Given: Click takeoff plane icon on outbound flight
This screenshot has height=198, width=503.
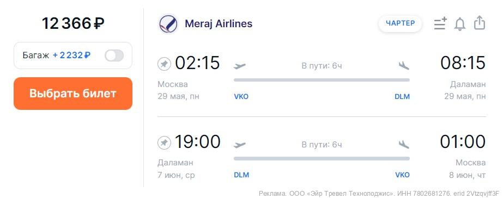Looking at the screenshot, I should [240, 66].
